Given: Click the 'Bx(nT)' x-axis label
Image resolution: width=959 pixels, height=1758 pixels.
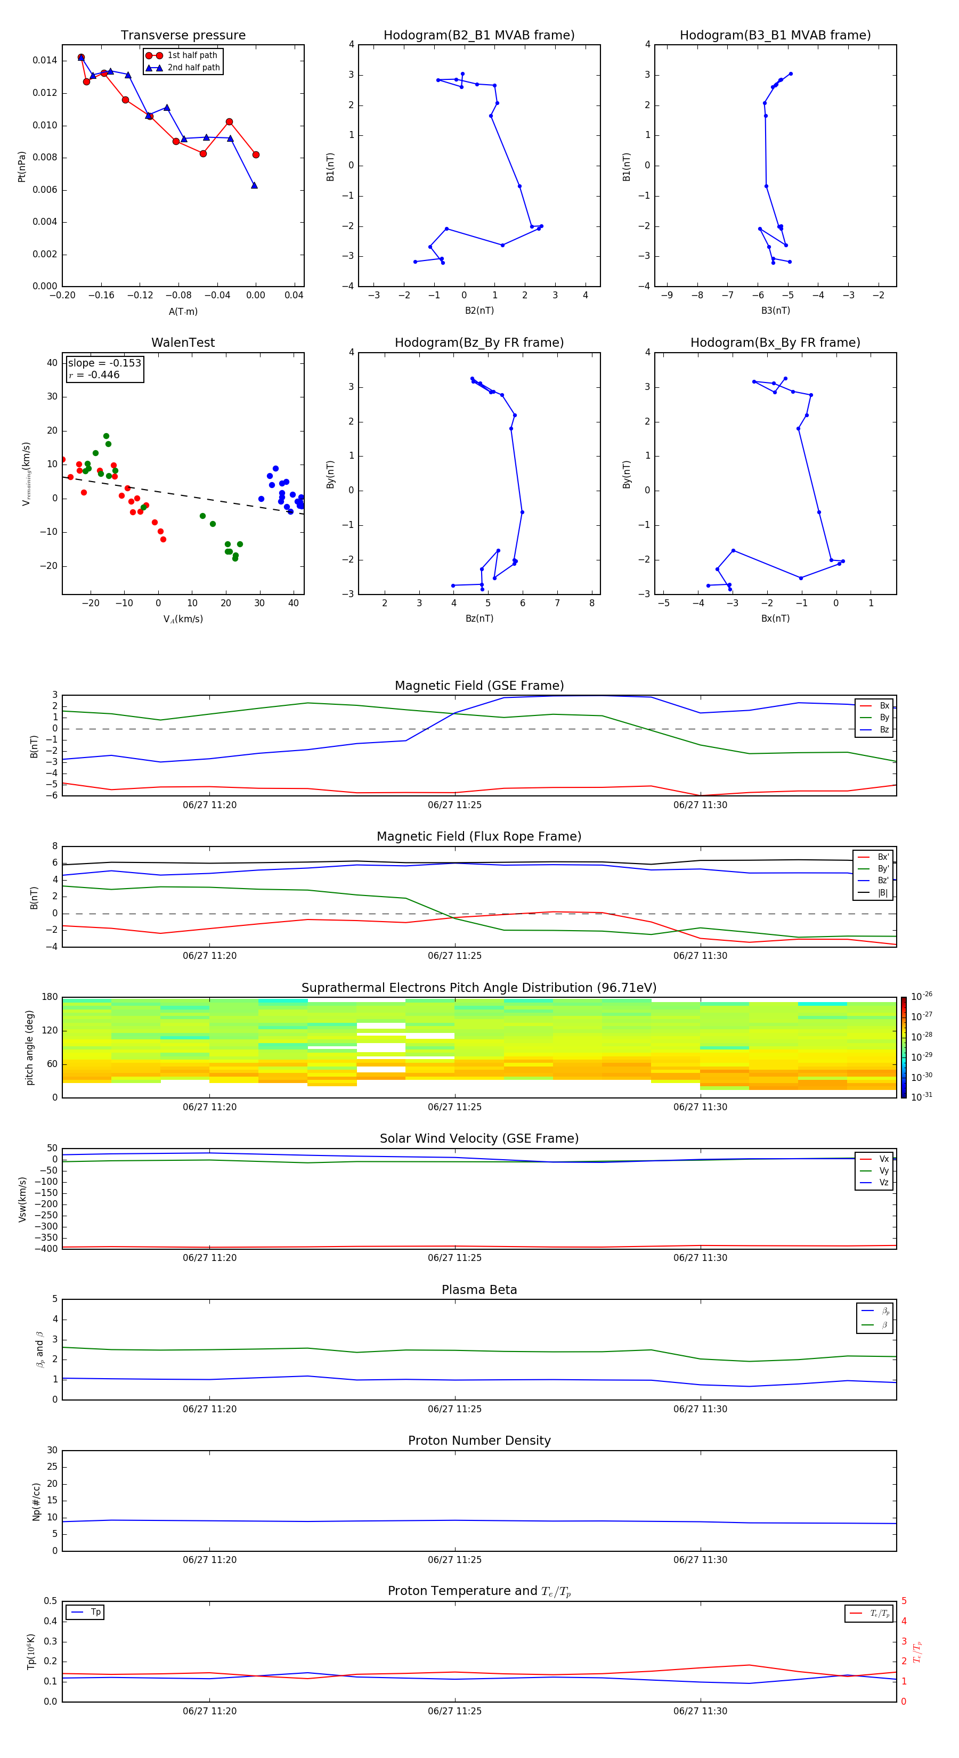Looking at the screenshot, I should pos(775,618).
